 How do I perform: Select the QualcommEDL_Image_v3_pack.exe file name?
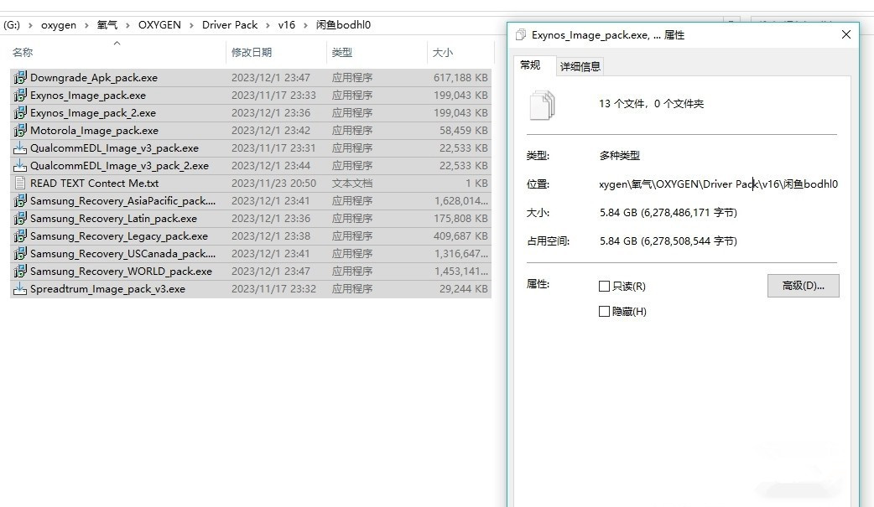coord(114,148)
